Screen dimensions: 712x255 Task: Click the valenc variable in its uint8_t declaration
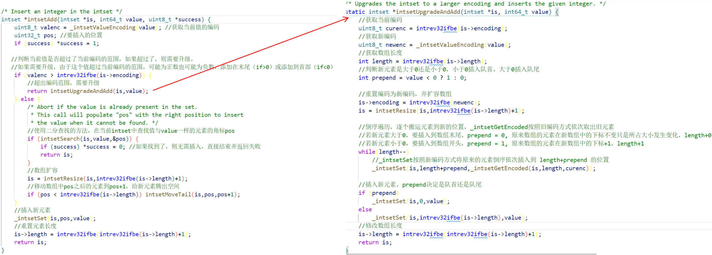(50, 27)
